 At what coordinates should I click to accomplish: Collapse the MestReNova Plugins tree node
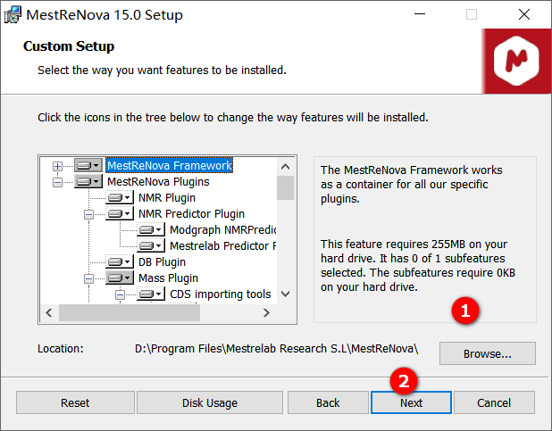pos(57,182)
